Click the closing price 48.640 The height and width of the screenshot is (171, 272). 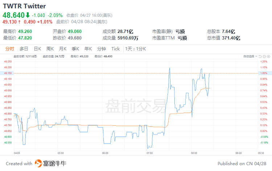coord(13,15)
